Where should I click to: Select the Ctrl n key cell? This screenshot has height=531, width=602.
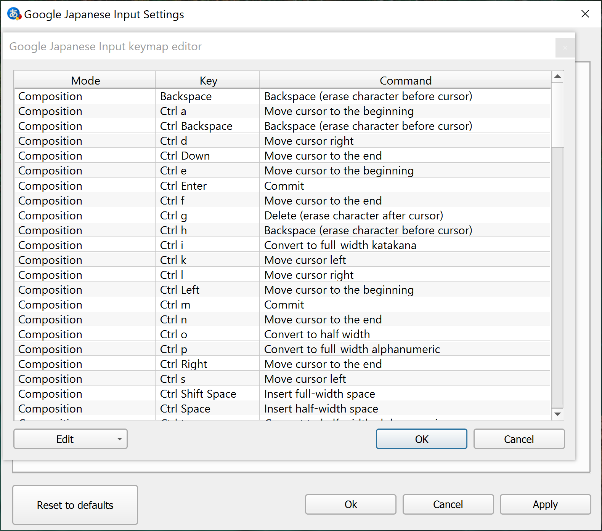click(x=207, y=320)
